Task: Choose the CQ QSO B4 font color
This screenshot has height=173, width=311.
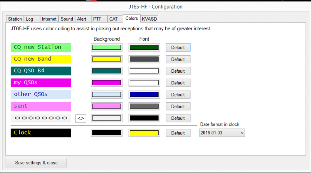Action: [x=144, y=71]
